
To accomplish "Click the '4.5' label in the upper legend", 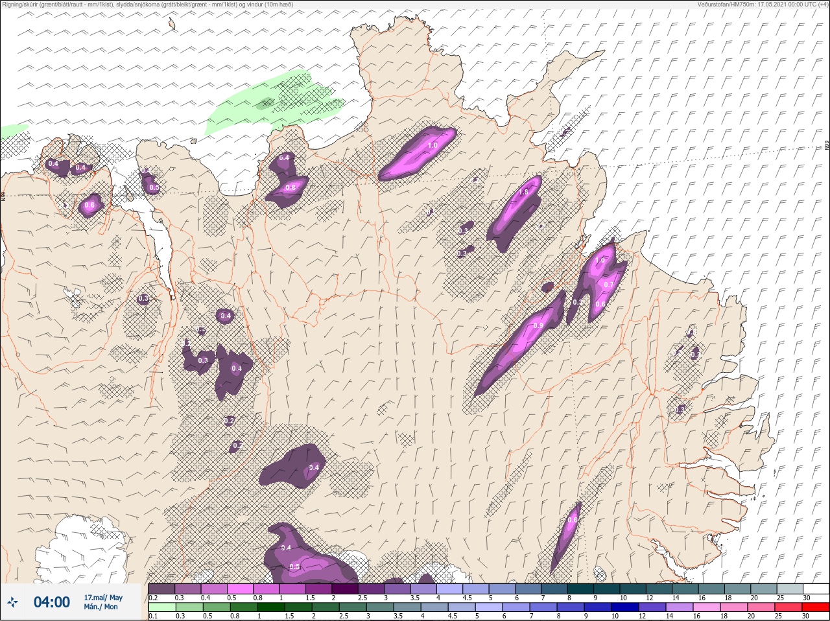I will click(467, 598).
